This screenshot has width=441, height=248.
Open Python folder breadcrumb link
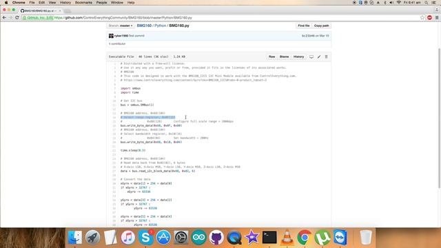(161, 25)
